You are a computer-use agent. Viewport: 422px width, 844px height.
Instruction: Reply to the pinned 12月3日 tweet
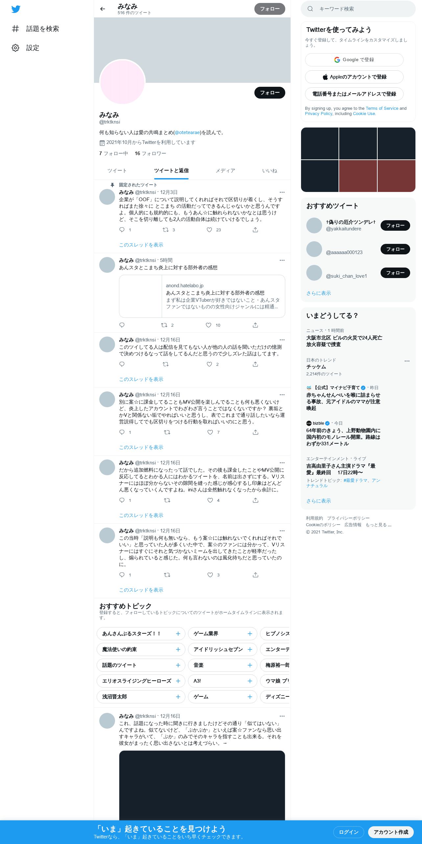122,230
